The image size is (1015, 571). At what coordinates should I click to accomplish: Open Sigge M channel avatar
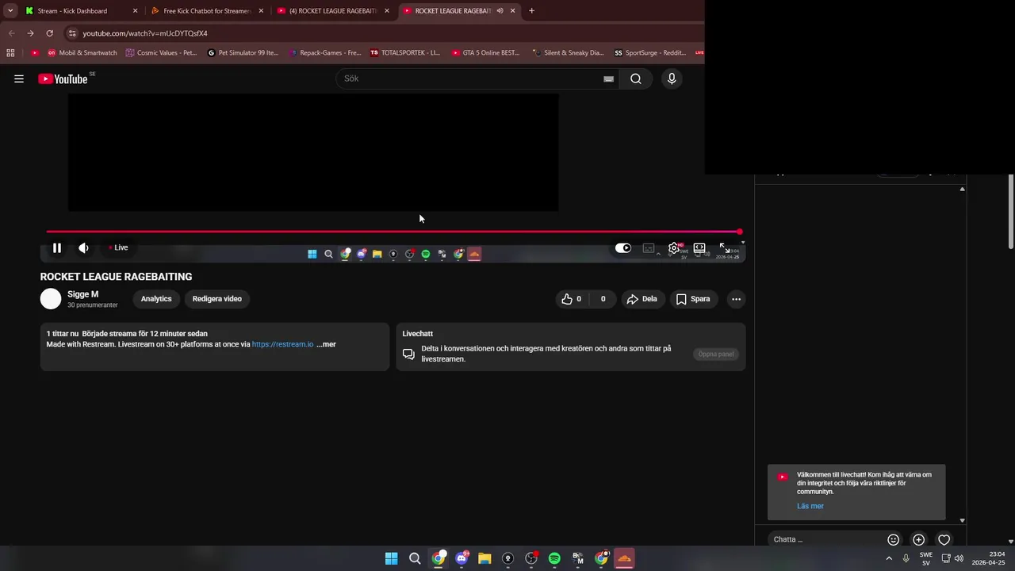51,299
